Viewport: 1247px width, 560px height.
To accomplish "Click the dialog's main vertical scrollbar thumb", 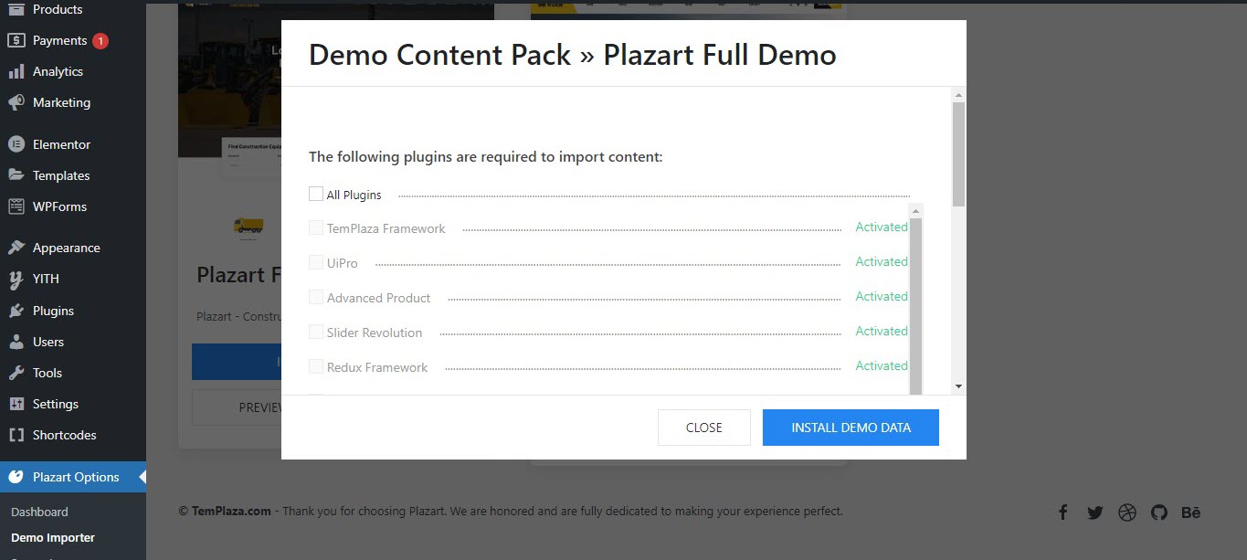I will click(x=958, y=153).
